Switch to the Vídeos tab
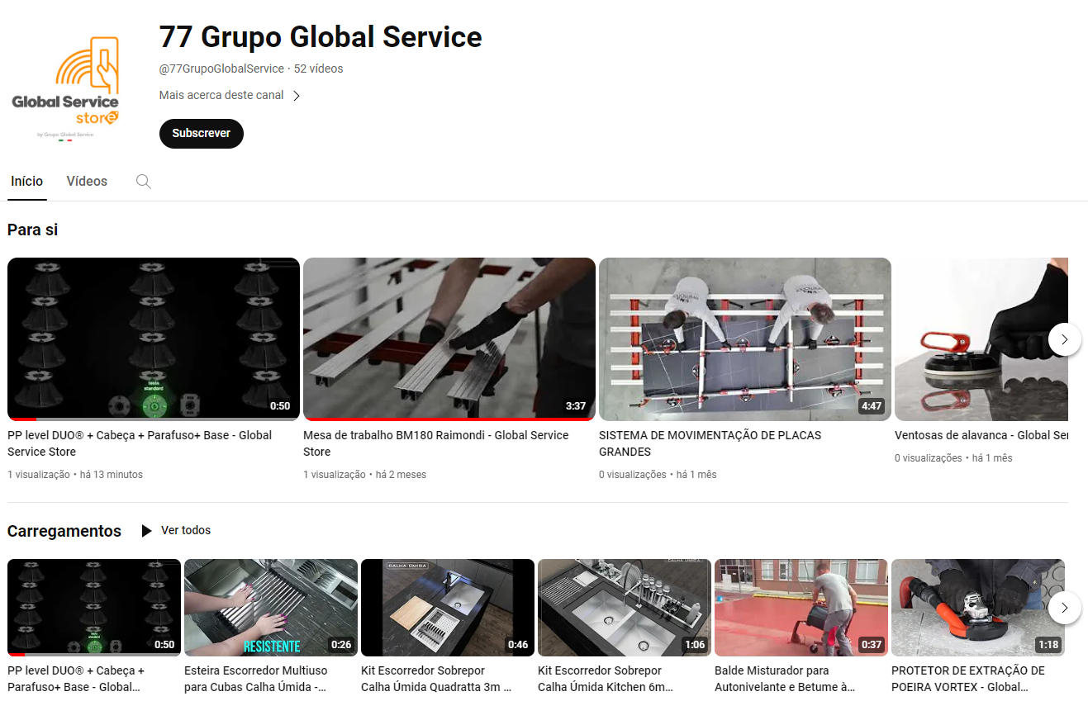 click(87, 182)
